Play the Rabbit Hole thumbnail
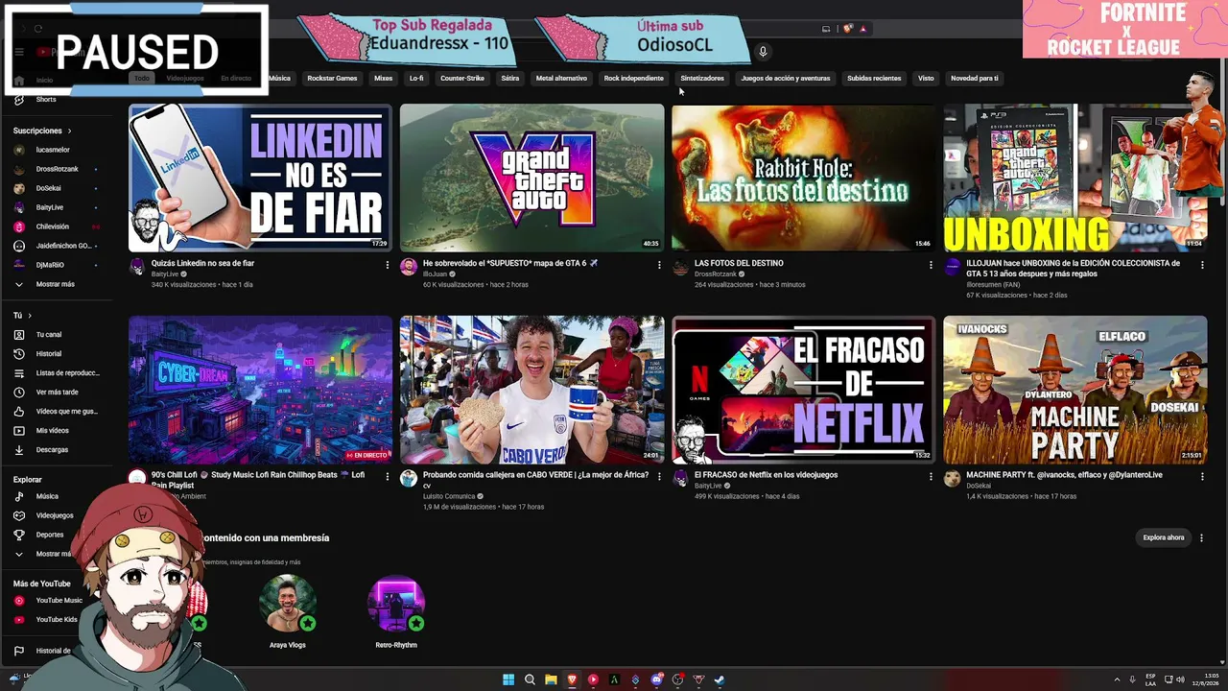 (x=803, y=178)
